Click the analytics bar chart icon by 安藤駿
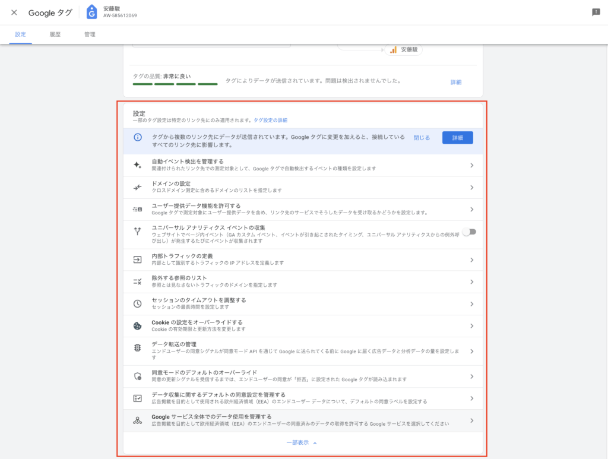608x459 pixels. click(x=394, y=50)
